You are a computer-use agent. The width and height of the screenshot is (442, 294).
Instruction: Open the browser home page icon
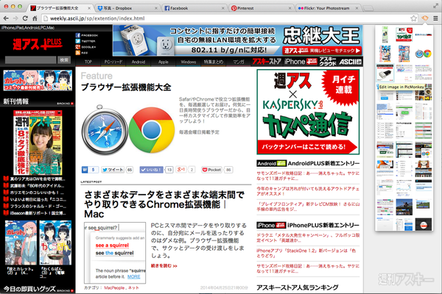(35, 18)
